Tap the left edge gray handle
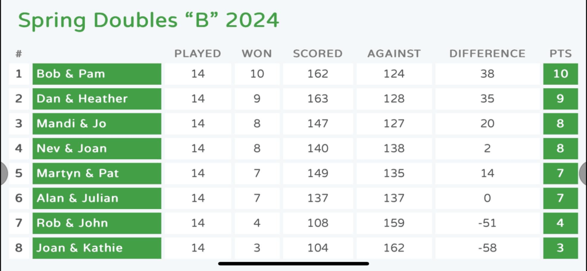This screenshot has width=587, height=271. coord(3,174)
